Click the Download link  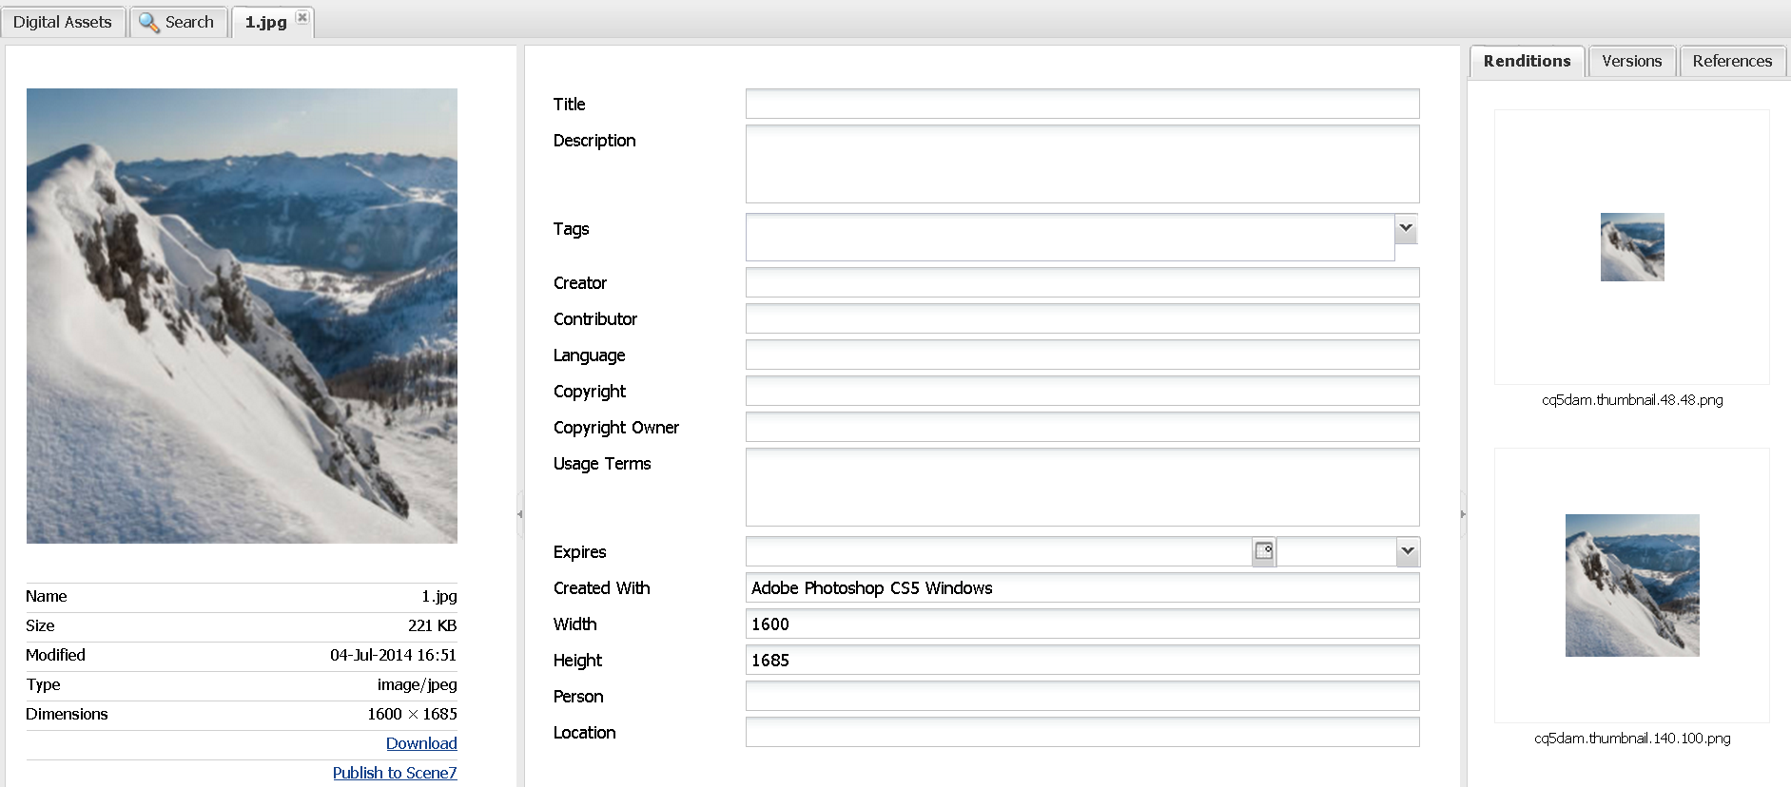pyautogui.click(x=421, y=743)
